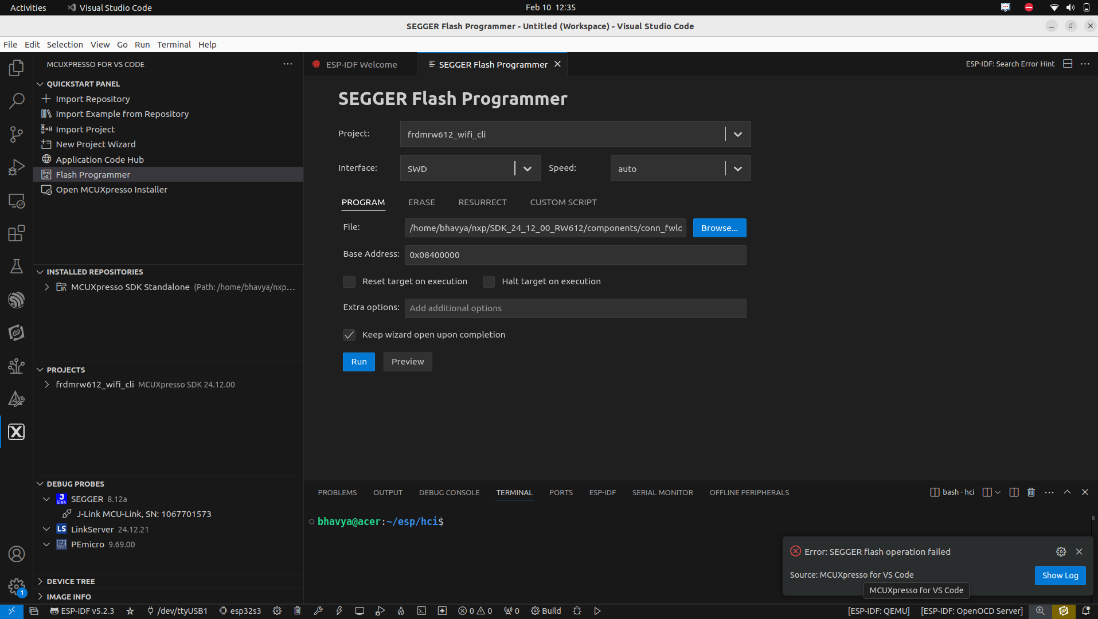
Task: Click the Base Address input field
Action: point(575,255)
